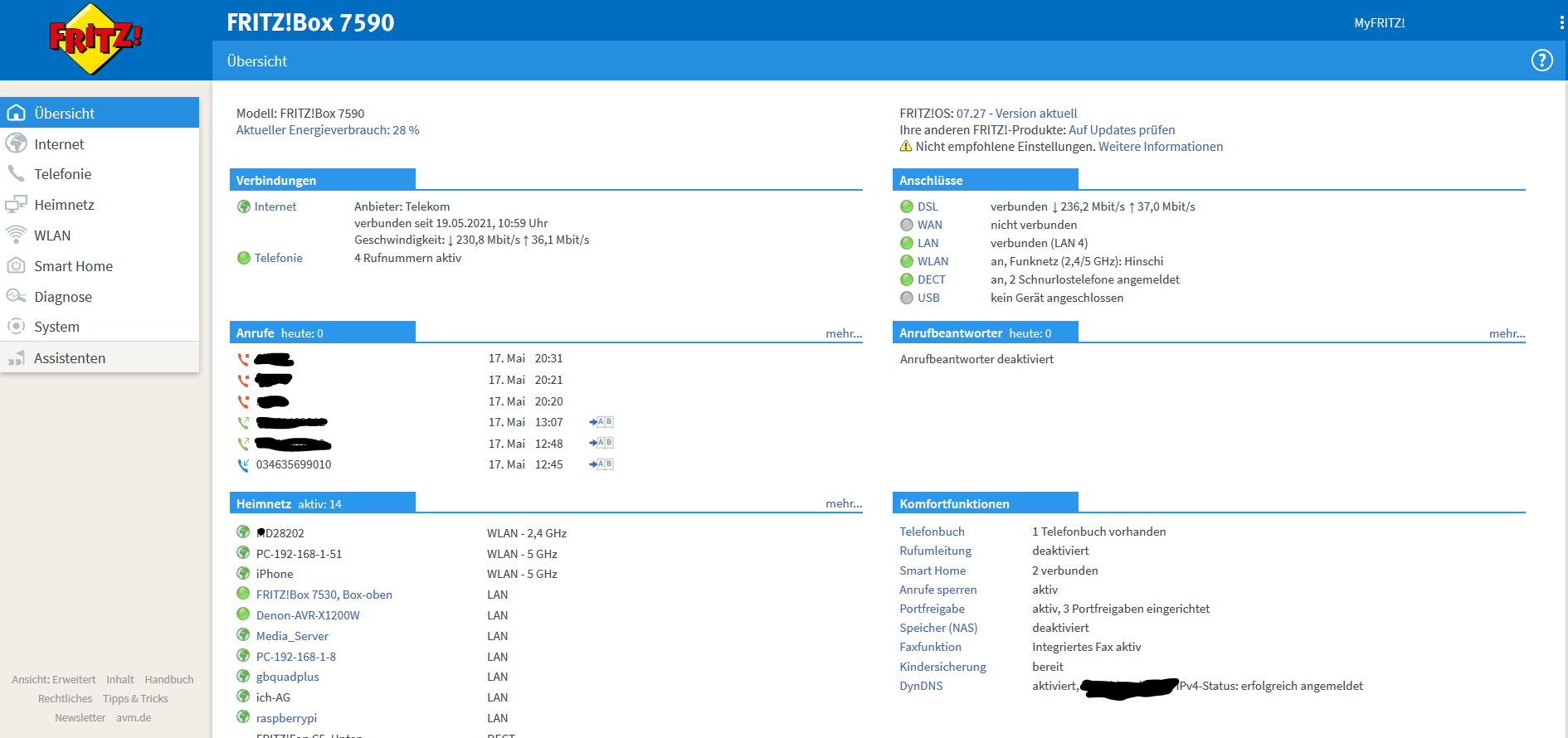Click the Übersicht home icon
The width and height of the screenshot is (1568, 738).
pyautogui.click(x=16, y=113)
